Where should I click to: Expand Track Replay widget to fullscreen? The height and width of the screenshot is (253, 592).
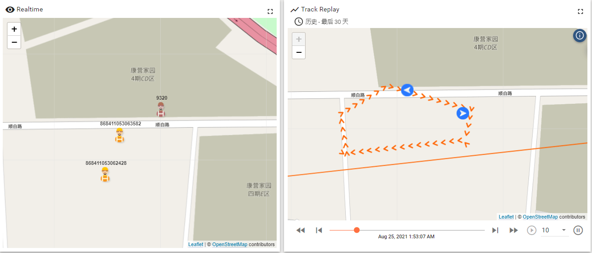click(x=580, y=11)
